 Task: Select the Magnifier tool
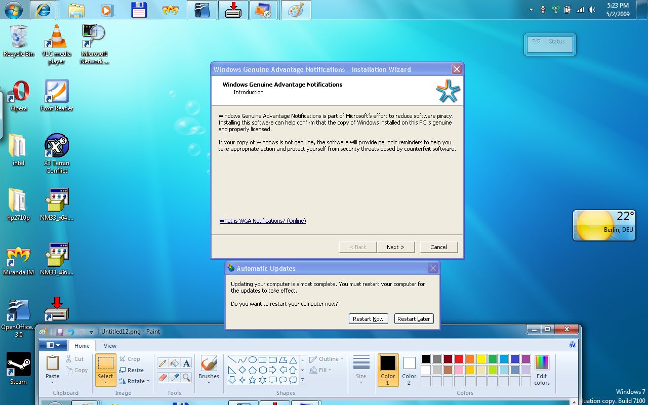click(185, 377)
